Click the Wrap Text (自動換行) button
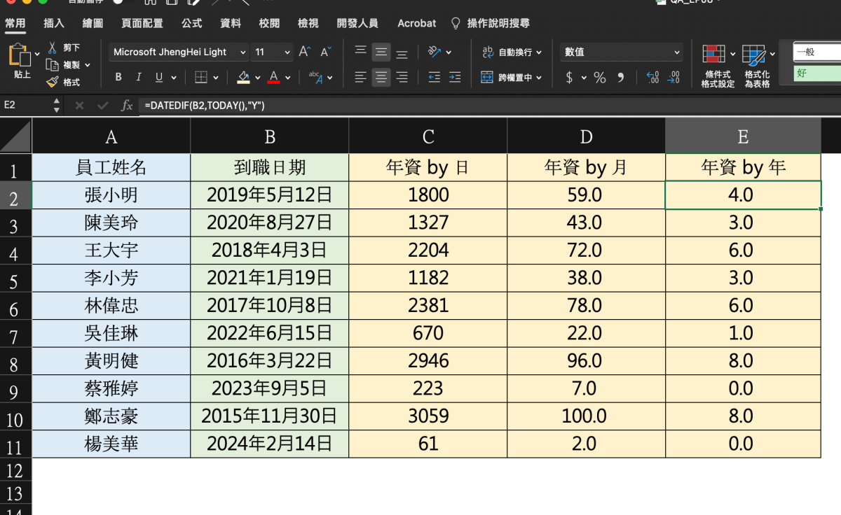 (x=512, y=52)
